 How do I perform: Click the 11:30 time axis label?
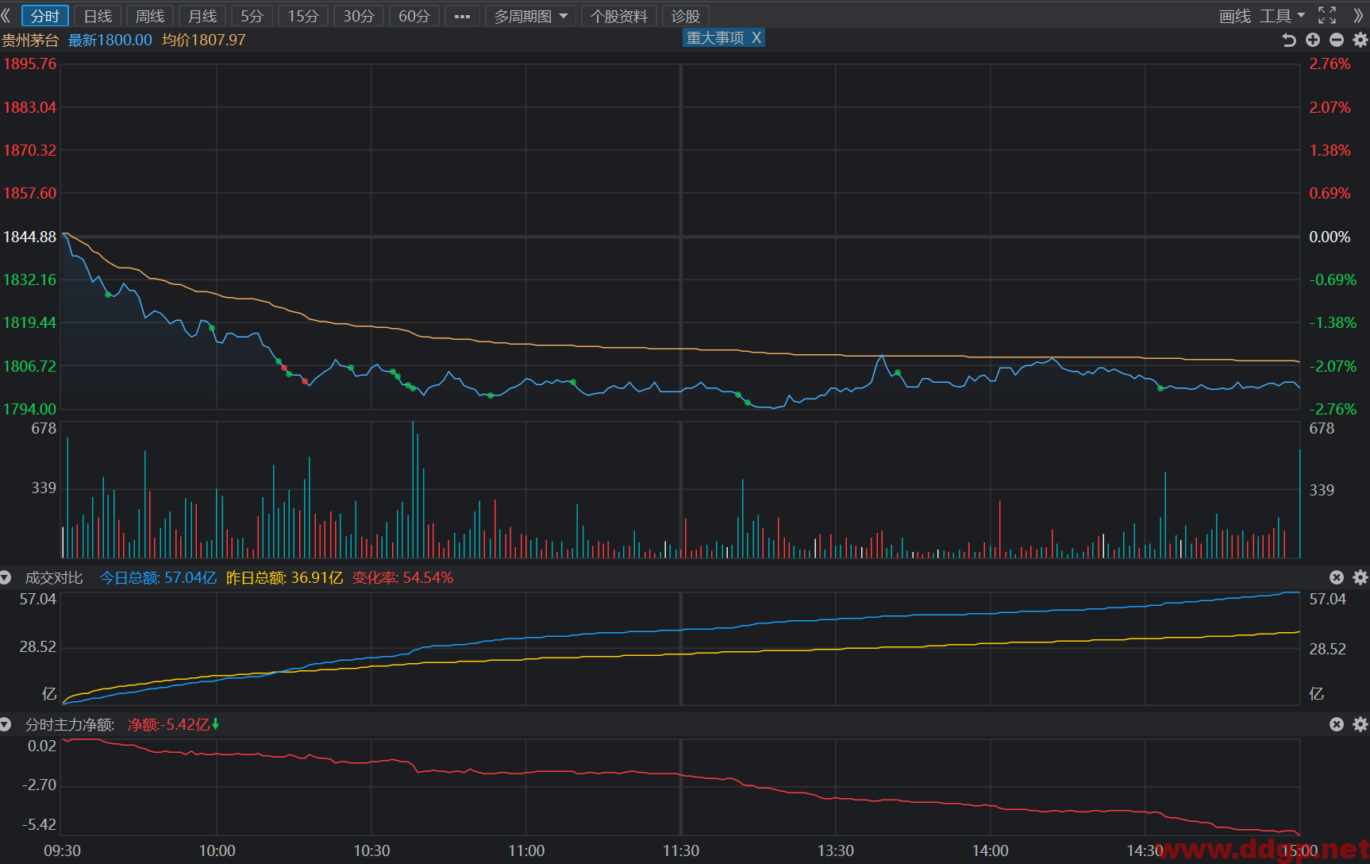[x=681, y=850]
